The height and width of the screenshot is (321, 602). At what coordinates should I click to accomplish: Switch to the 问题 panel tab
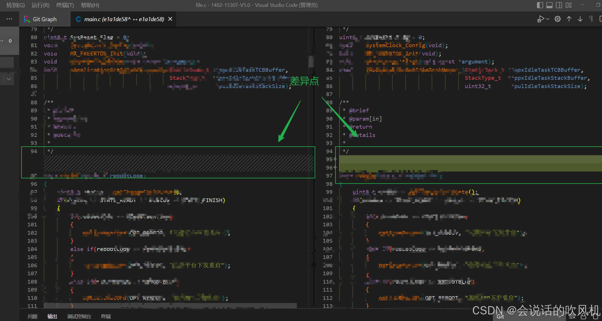pyautogui.click(x=33, y=316)
